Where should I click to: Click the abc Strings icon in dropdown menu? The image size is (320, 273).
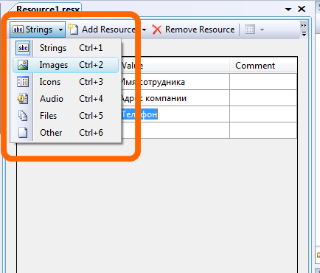pos(23,48)
